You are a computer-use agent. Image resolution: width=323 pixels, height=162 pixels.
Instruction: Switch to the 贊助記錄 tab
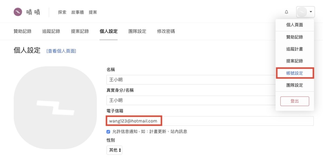[23, 31]
